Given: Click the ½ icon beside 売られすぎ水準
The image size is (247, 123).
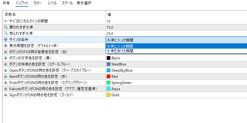Looking at the screenshot, I should [x=6, y=34].
